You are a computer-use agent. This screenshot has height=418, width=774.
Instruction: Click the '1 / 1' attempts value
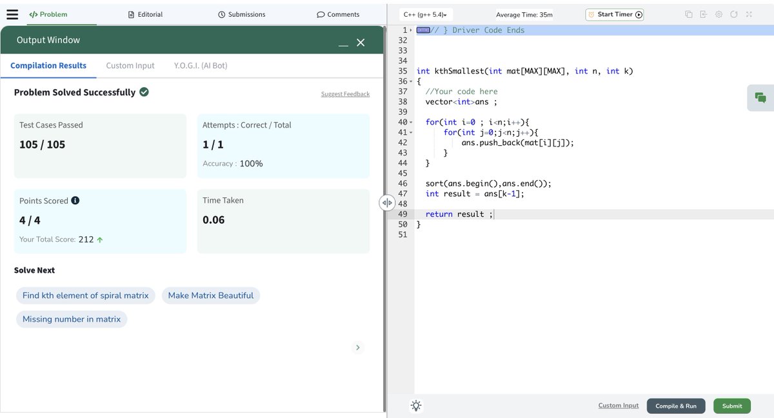(213, 144)
